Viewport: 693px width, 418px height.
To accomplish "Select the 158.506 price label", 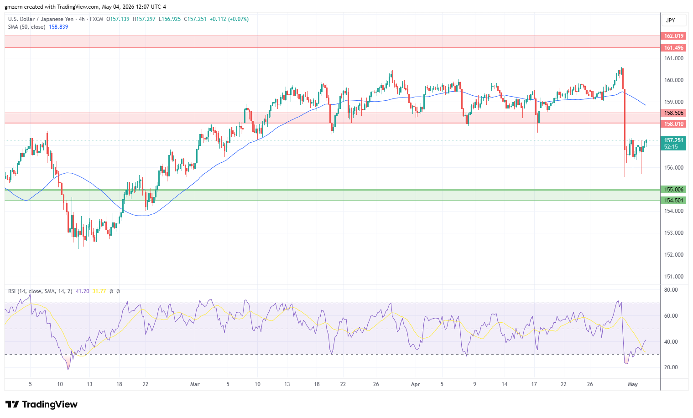I will click(673, 113).
